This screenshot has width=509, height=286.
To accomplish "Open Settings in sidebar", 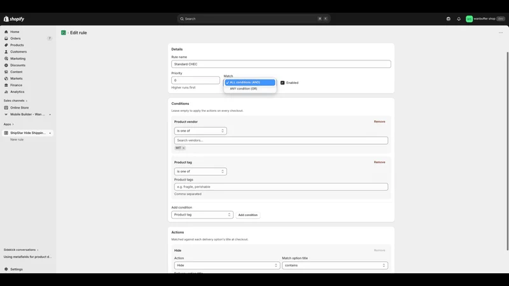I will (17, 269).
